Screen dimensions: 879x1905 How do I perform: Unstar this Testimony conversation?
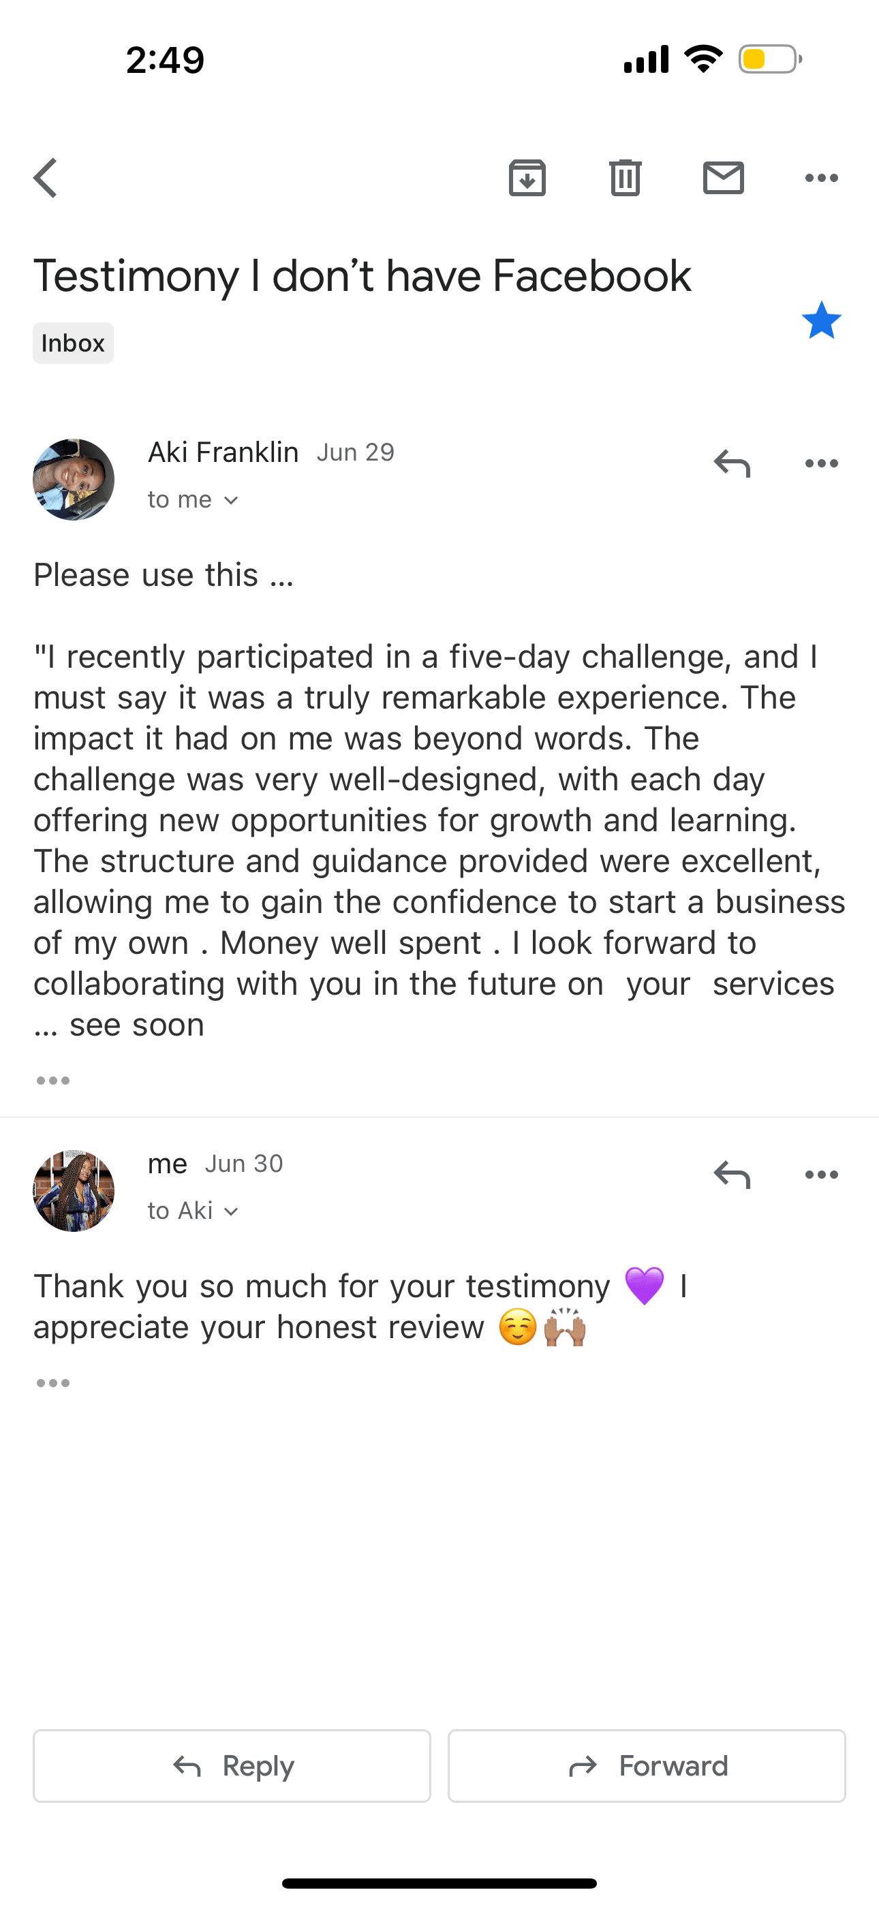(x=821, y=321)
